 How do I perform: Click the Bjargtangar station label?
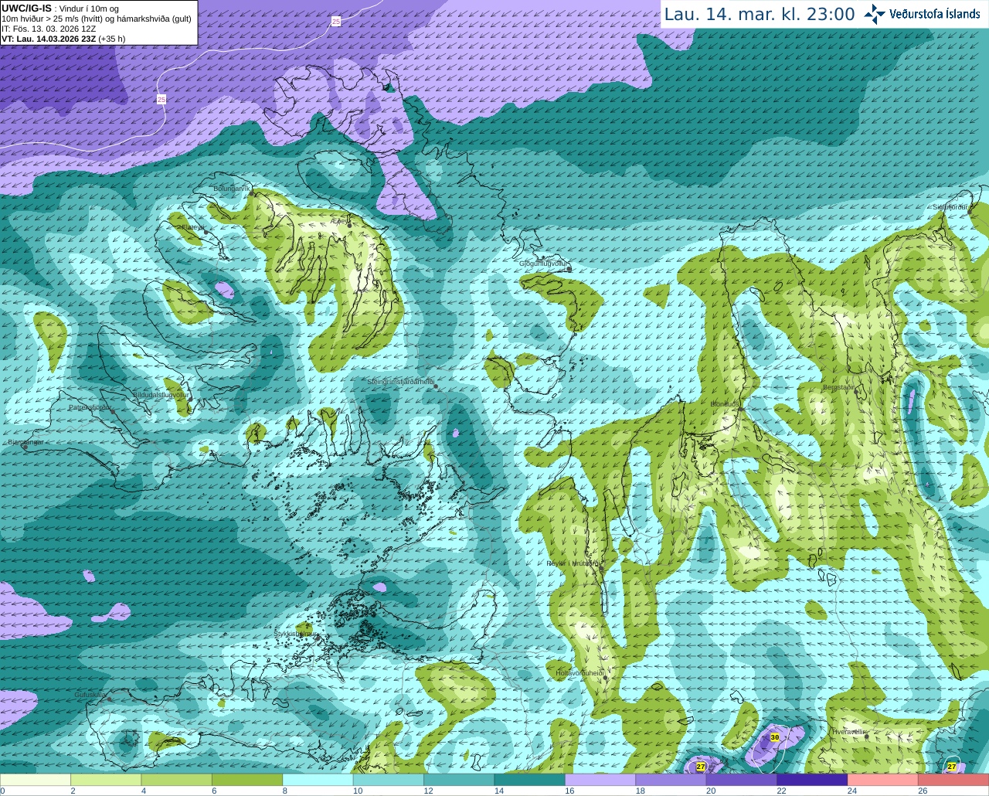(25, 442)
